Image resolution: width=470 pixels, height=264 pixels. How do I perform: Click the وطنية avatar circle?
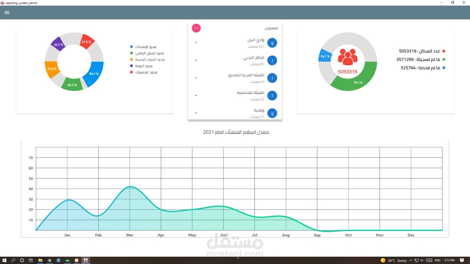pos(272,113)
